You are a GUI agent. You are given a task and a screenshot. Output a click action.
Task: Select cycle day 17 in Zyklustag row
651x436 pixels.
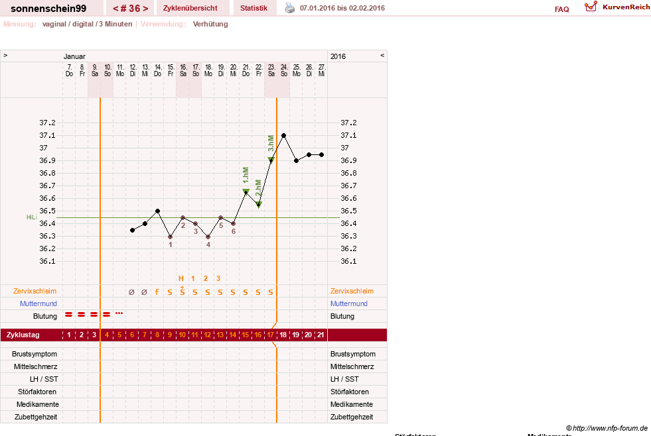click(270, 335)
